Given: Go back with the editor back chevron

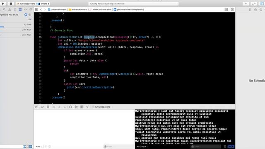Looking at the screenshot, I should click(41, 10).
